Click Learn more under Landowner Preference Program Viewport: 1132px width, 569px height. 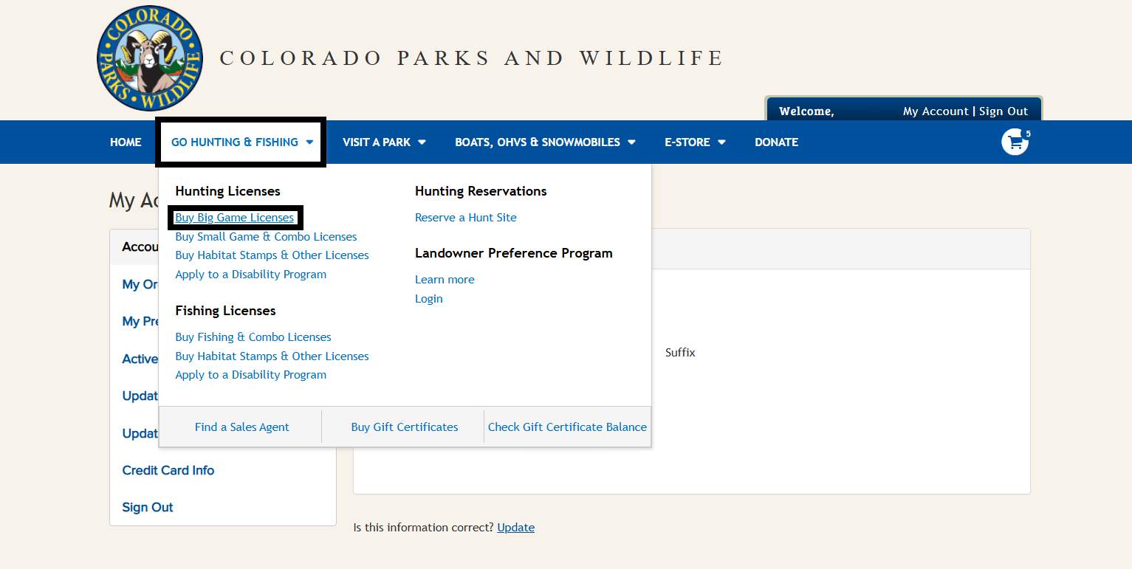coord(445,280)
